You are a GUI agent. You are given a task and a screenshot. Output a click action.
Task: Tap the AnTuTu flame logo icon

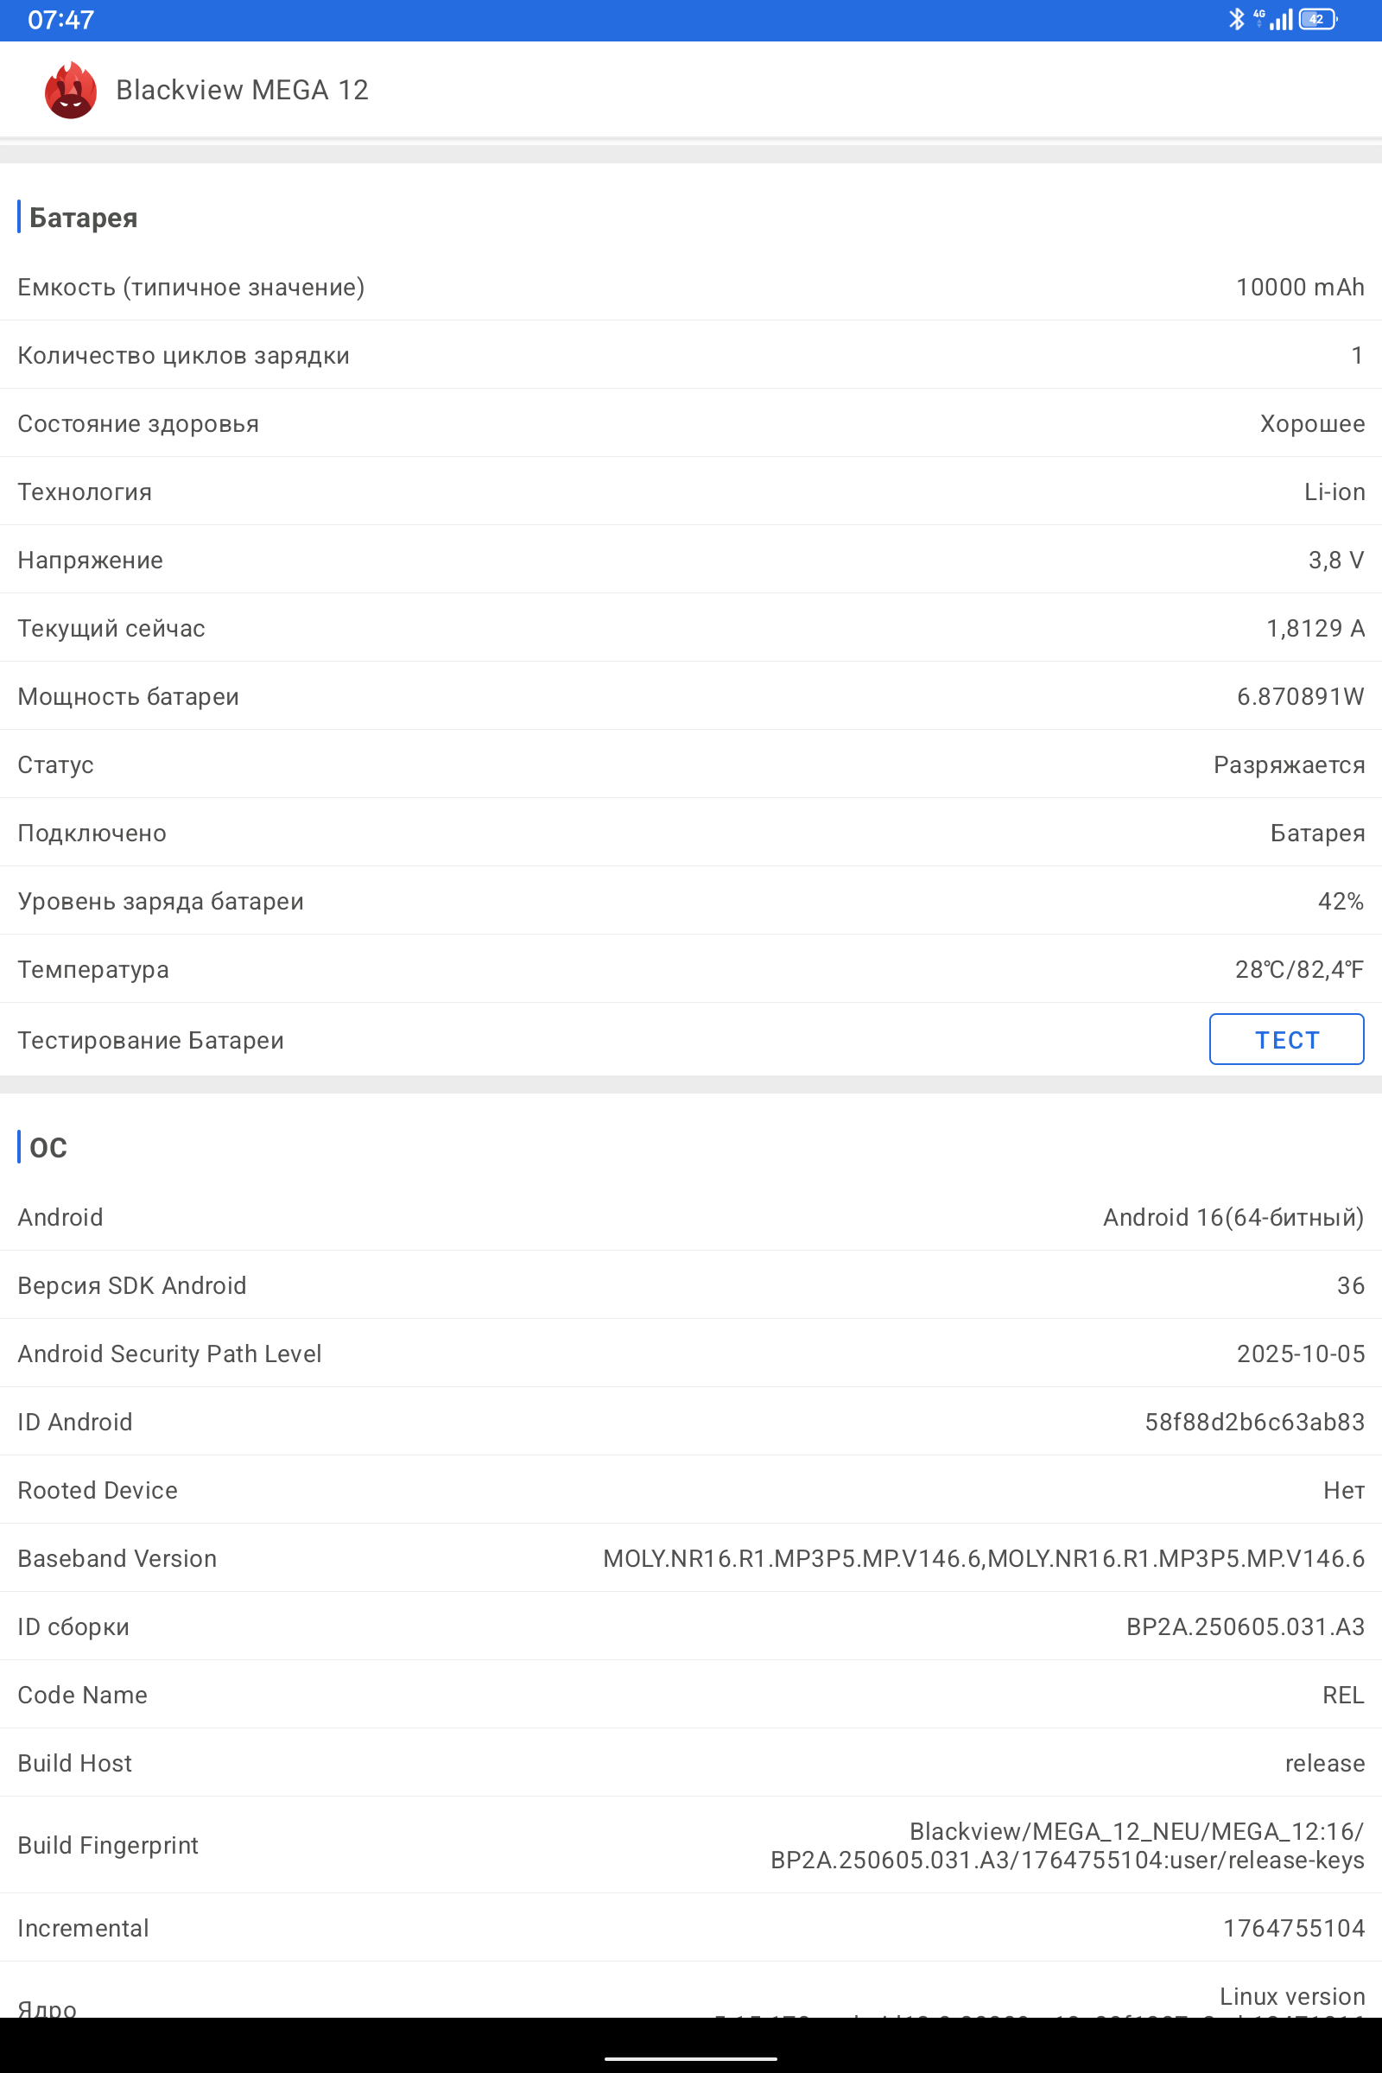[x=71, y=90]
